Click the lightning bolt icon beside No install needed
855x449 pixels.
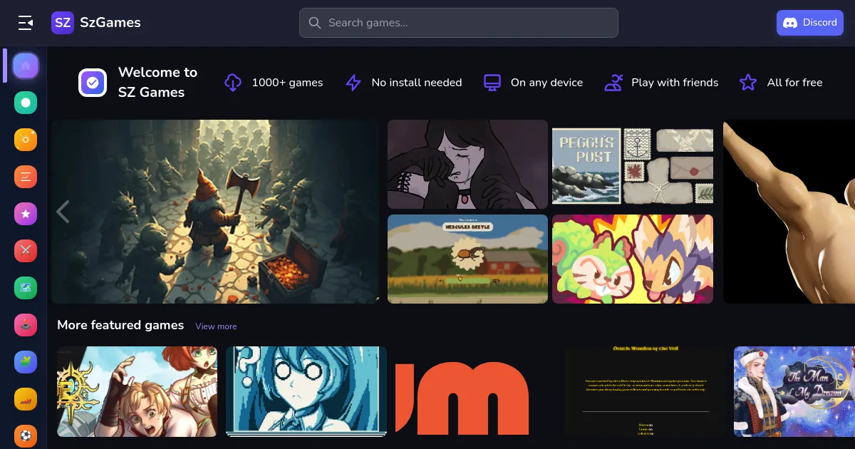pyautogui.click(x=353, y=82)
